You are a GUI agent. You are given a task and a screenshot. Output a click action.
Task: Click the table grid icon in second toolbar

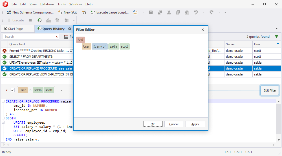click(x=67, y=20)
